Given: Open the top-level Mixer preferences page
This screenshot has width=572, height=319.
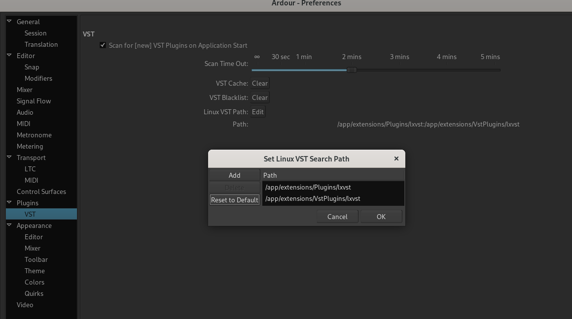Looking at the screenshot, I should click(x=25, y=90).
